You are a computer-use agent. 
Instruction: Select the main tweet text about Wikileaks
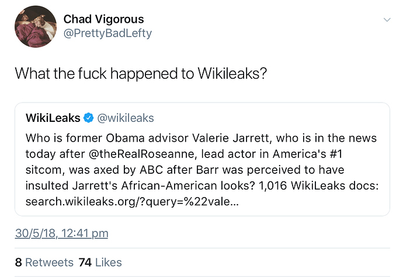141,73
